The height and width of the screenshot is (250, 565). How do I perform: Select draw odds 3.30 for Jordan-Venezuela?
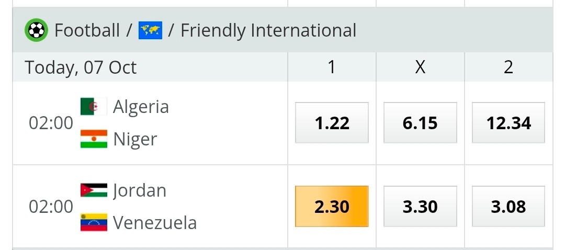click(420, 207)
